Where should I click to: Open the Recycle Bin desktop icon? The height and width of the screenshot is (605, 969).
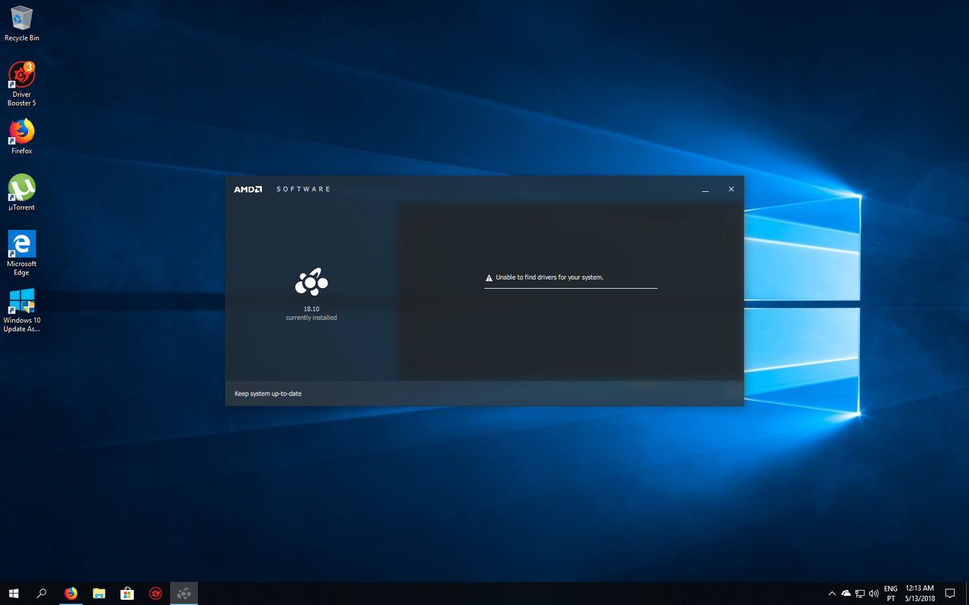(22, 23)
